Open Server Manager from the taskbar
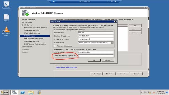The height and width of the screenshot is (95, 169). [15, 92]
